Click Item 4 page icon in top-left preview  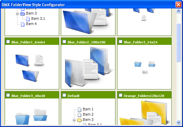point(23,24)
